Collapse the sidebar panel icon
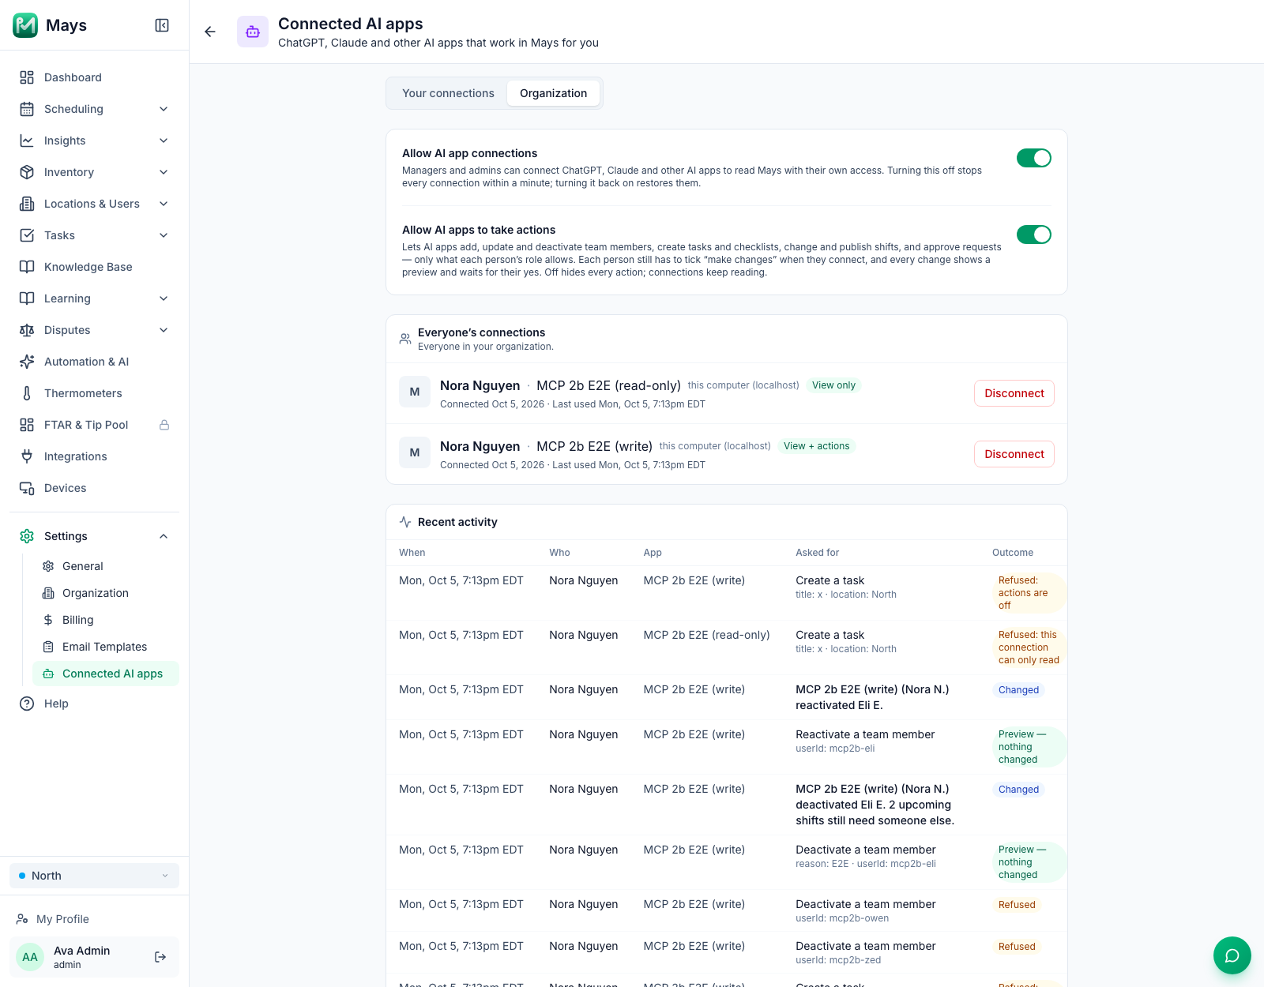 162,25
